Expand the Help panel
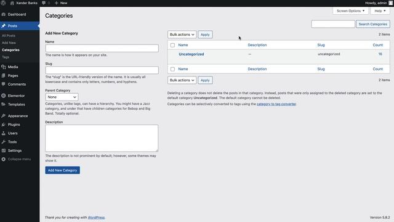The height and width of the screenshot is (222, 394). tap(380, 11)
